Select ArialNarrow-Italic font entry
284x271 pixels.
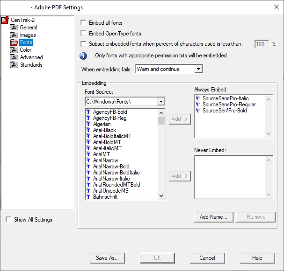[111, 179]
